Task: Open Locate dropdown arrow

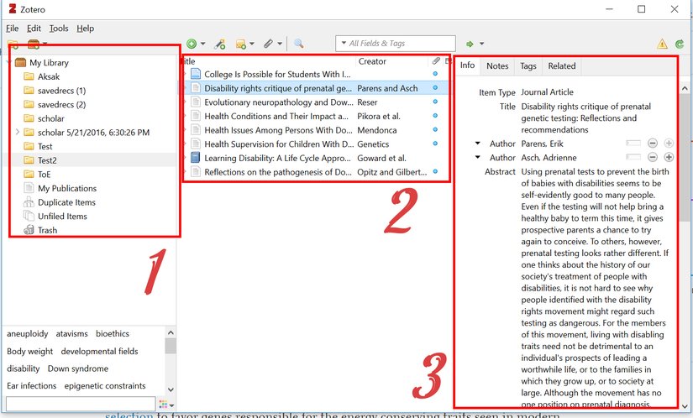Action: coord(482,44)
